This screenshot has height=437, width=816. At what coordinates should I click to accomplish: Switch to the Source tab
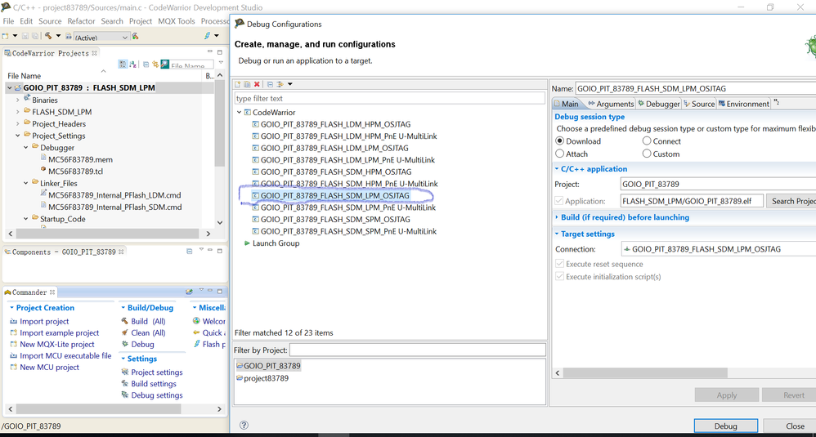click(x=699, y=104)
